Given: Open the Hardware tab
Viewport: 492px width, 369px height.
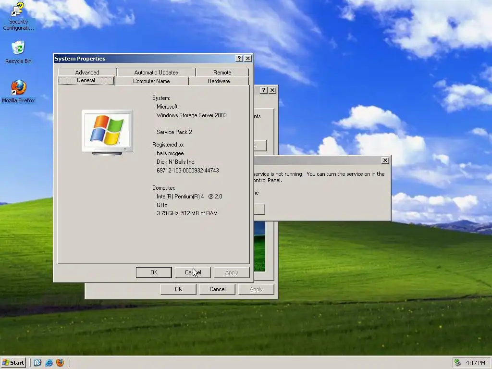Looking at the screenshot, I should (x=219, y=81).
